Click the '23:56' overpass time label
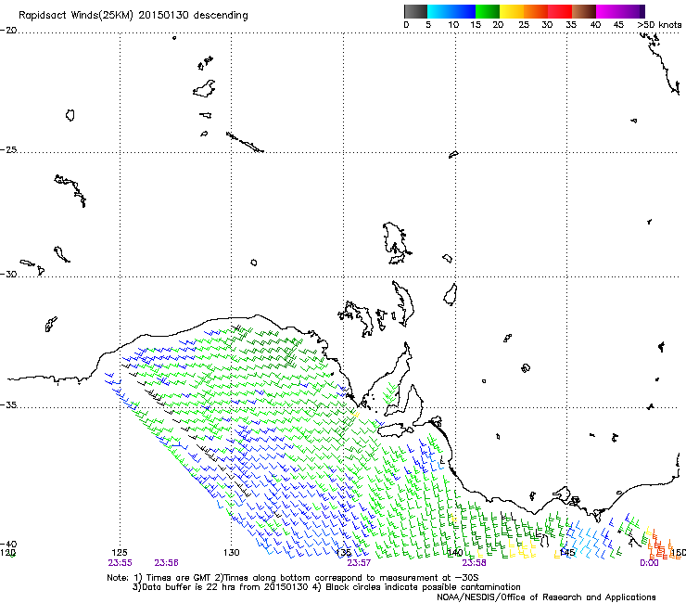The width and height of the screenshot is (686, 603). tap(166, 563)
